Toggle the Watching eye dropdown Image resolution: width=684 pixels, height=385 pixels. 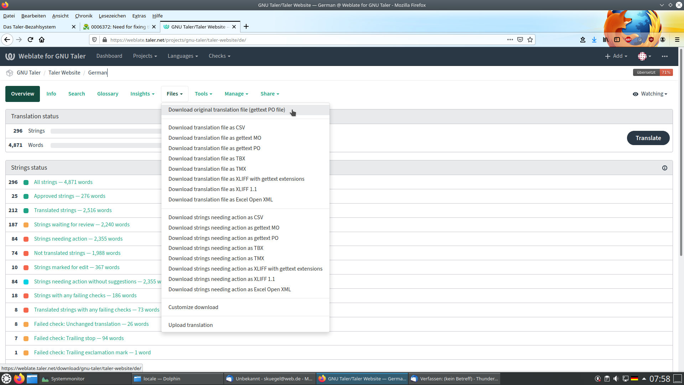pos(650,94)
